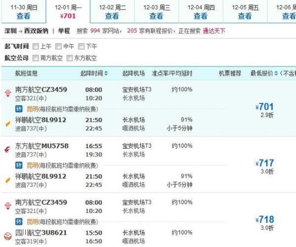The height and width of the screenshot is (247, 296).
Task: Click the 准点率/平均延时 column header
Action: (172, 74)
